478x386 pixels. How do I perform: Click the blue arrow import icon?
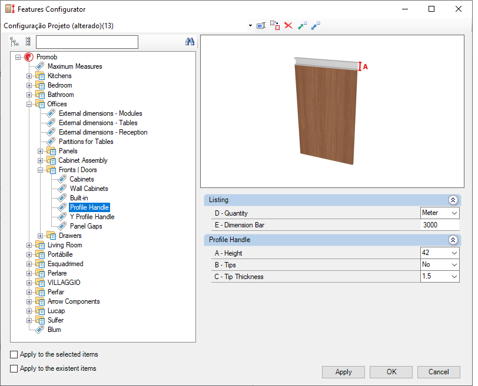tap(316, 25)
